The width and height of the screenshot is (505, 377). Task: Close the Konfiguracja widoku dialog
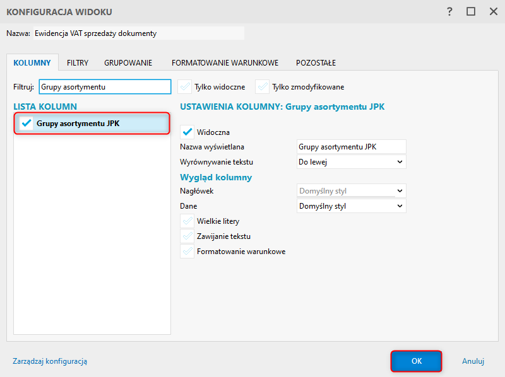pyautogui.click(x=491, y=11)
